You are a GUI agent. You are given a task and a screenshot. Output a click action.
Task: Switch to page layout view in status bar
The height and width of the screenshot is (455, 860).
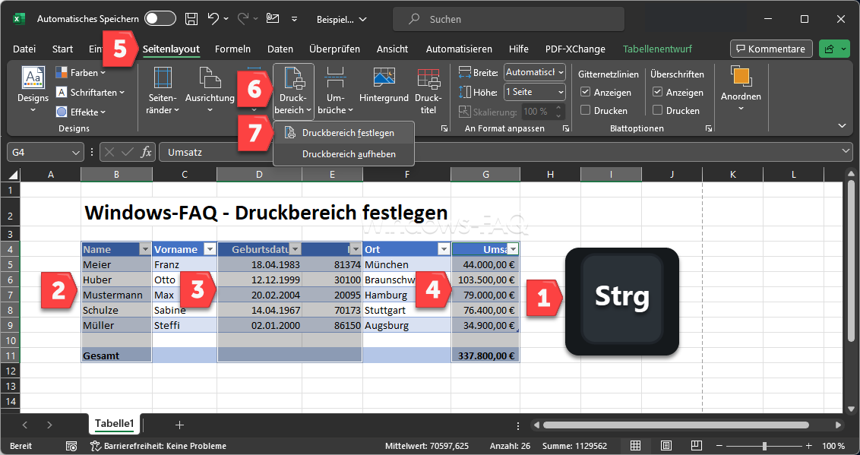[666, 446]
